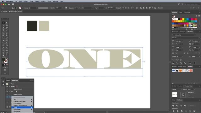Open the anti-aliasing Sharp dropdown
This screenshot has height=113, width=201.
[x=195, y=56]
